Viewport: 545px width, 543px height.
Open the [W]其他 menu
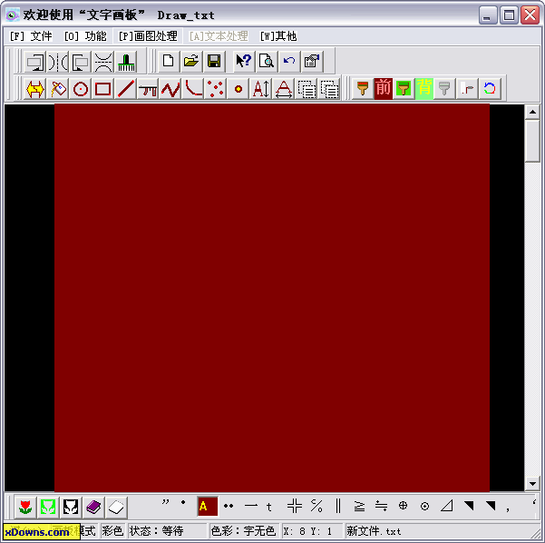pyautogui.click(x=278, y=36)
